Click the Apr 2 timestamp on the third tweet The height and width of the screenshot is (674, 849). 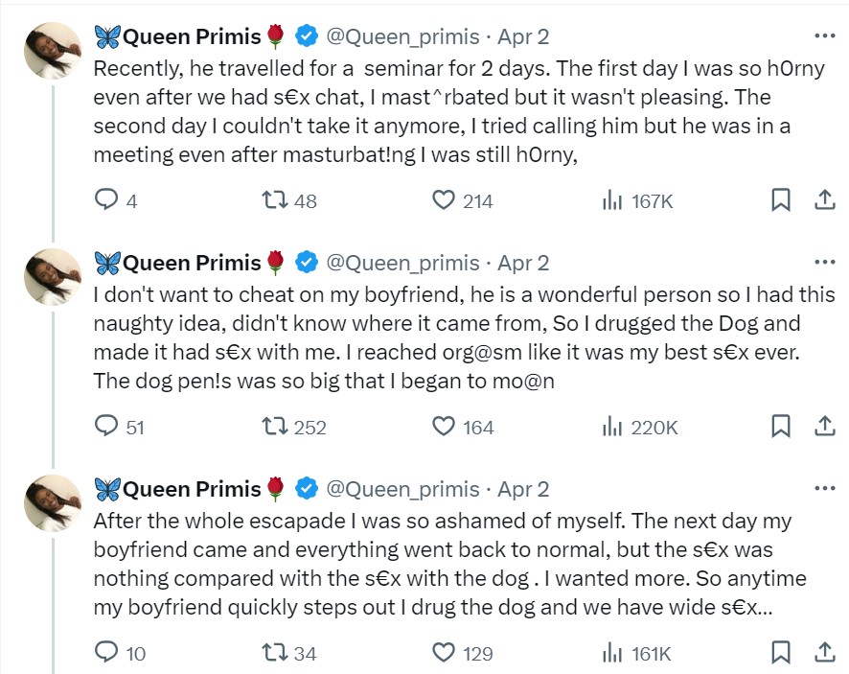(523, 489)
